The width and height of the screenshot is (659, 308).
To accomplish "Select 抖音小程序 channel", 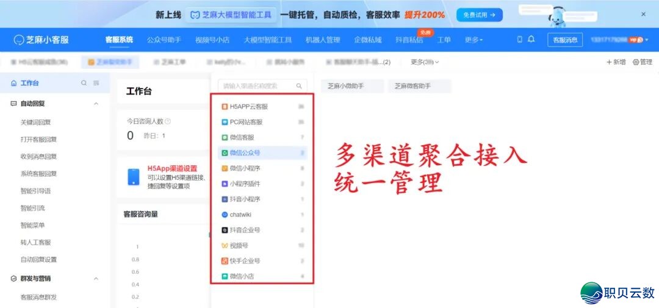I will coord(262,199).
